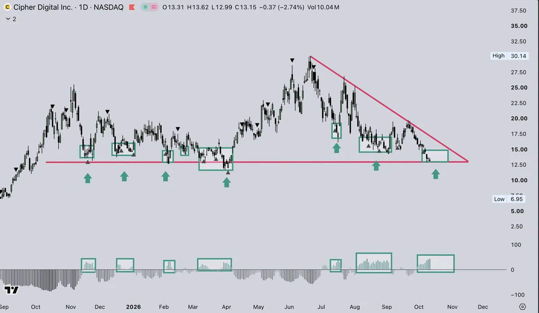Image resolution: width=539 pixels, height=313 pixels.
Task: Click the 32.50 price axis label
Action: pos(519,41)
